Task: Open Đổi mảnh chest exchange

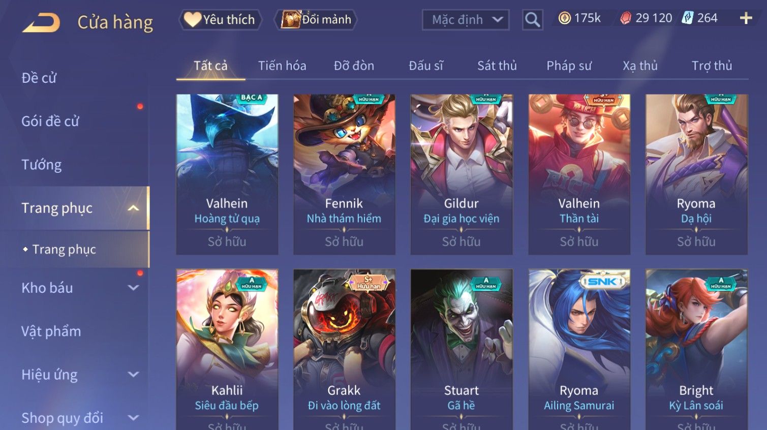Action: (316, 20)
